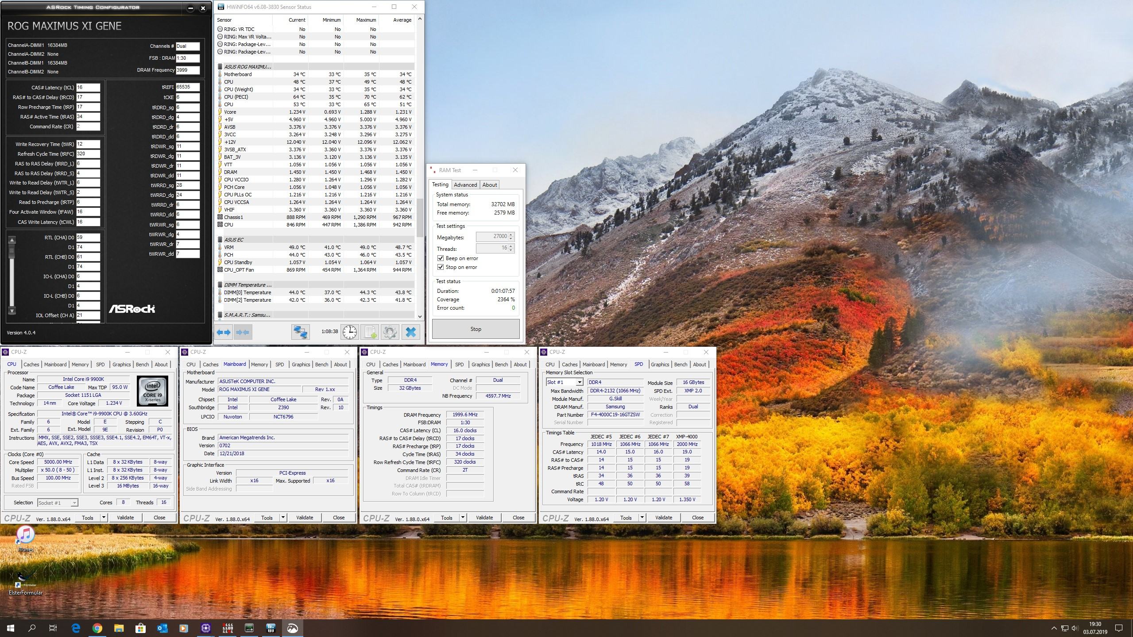Click the CAS# Latency (tCL) value field
This screenshot has width=1133, height=637.
(x=88, y=88)
